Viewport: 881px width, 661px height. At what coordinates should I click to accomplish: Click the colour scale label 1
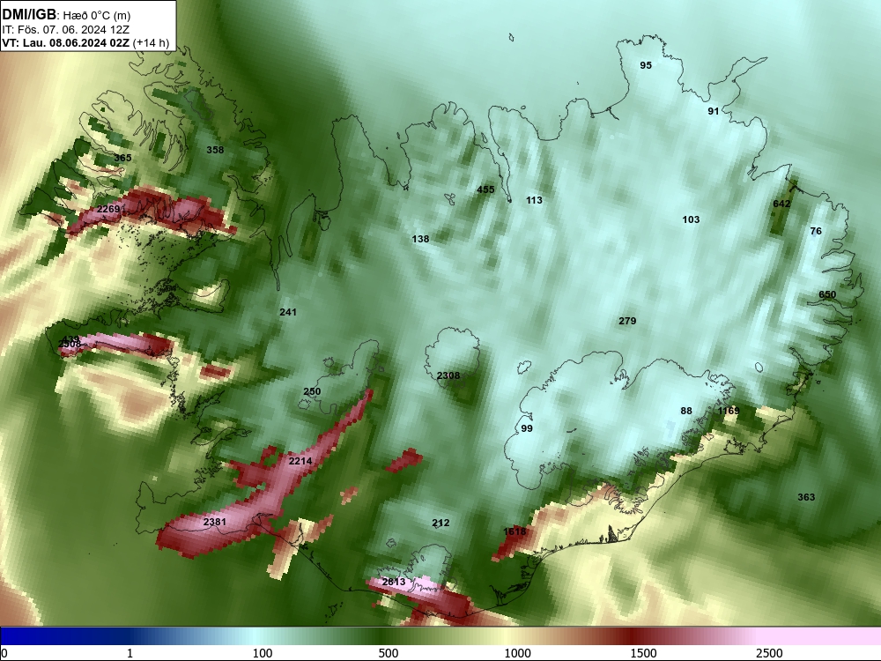click(130, 653)
